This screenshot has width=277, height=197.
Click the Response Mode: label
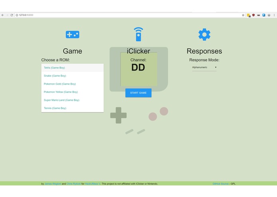point(204,60)
